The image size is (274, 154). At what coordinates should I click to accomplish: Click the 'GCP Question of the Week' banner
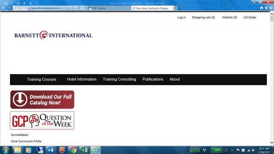pos(42,120)
